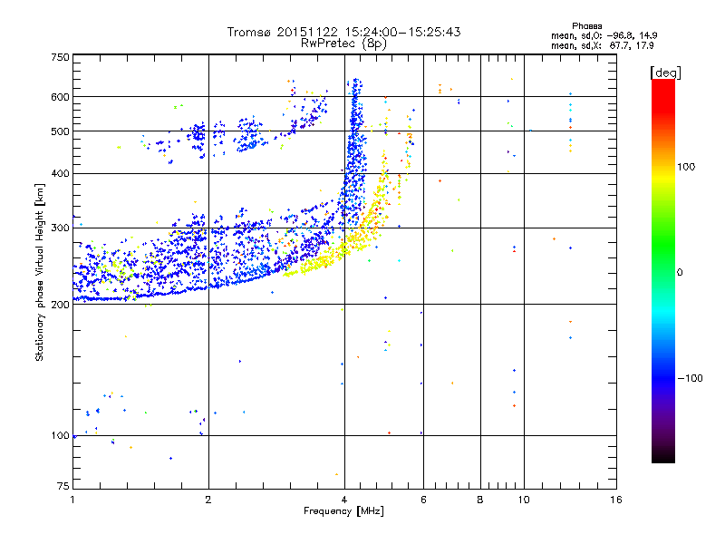
Task: Click y-axis tick label '600'
Action: [x=60, y=97]
